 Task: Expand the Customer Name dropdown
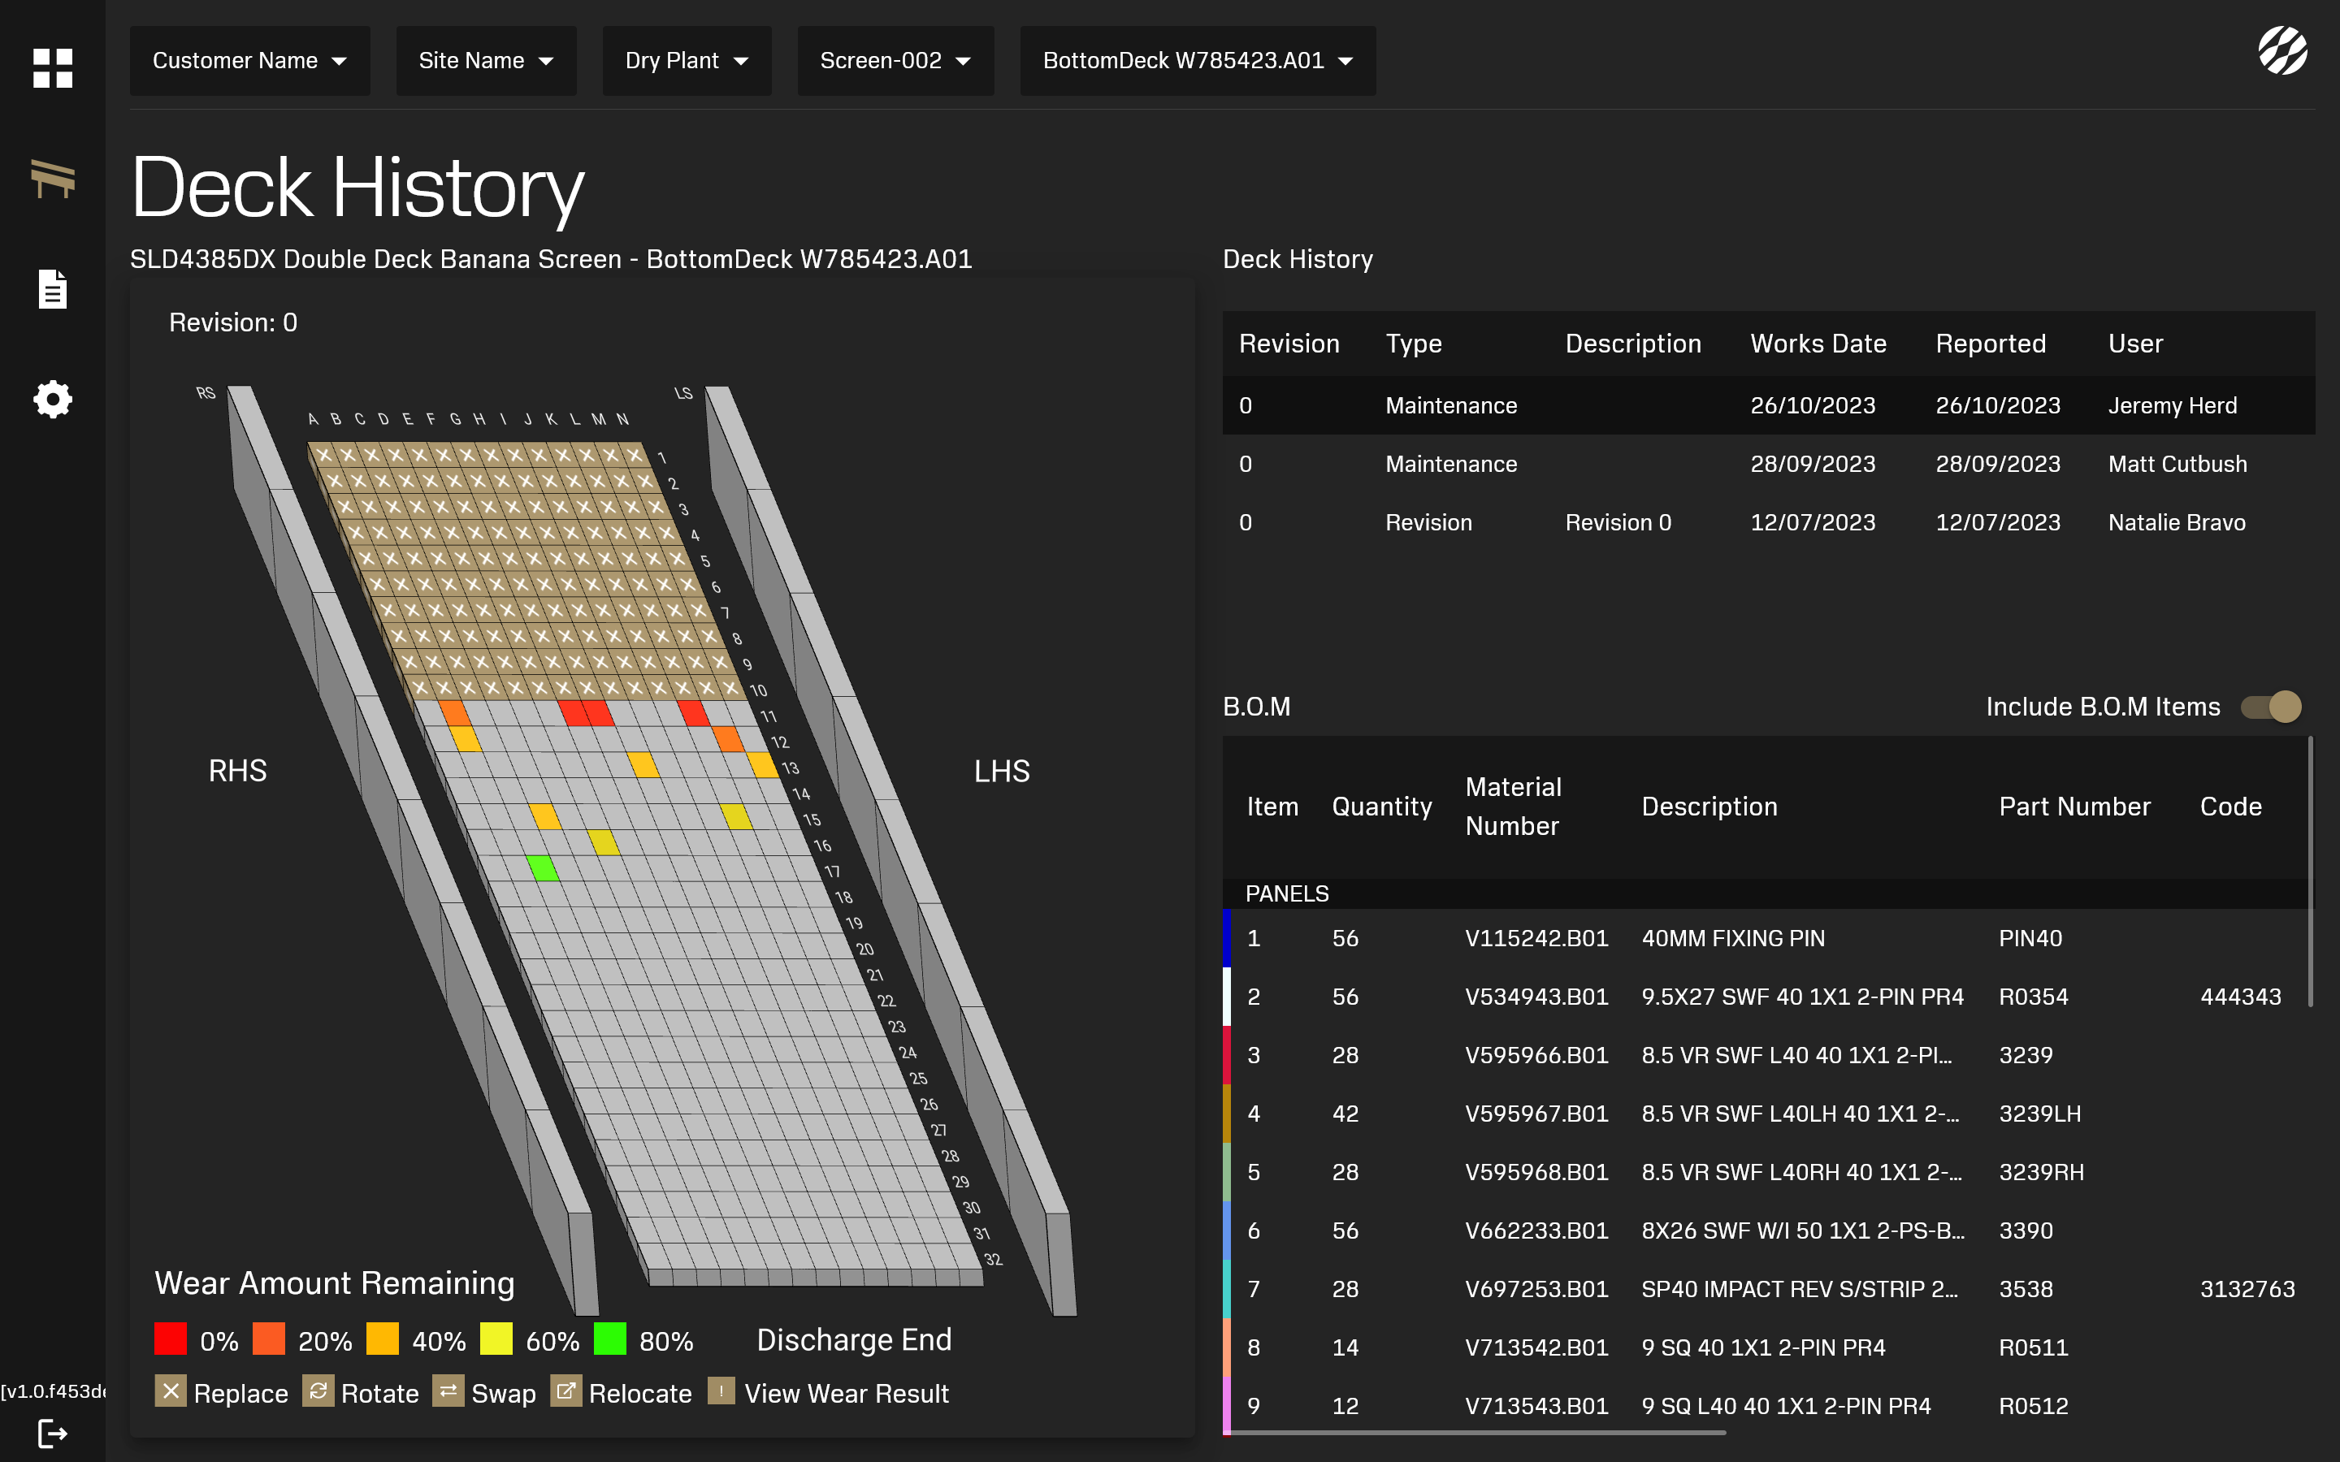click(x=249, y=61)
